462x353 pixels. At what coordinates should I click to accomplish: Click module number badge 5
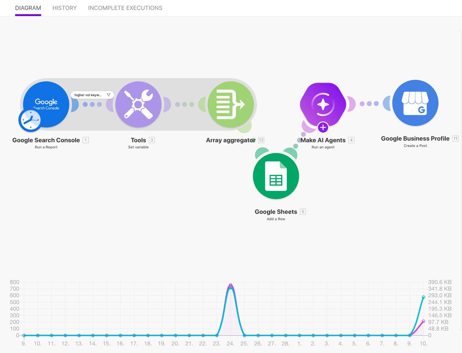click(303, 212)
